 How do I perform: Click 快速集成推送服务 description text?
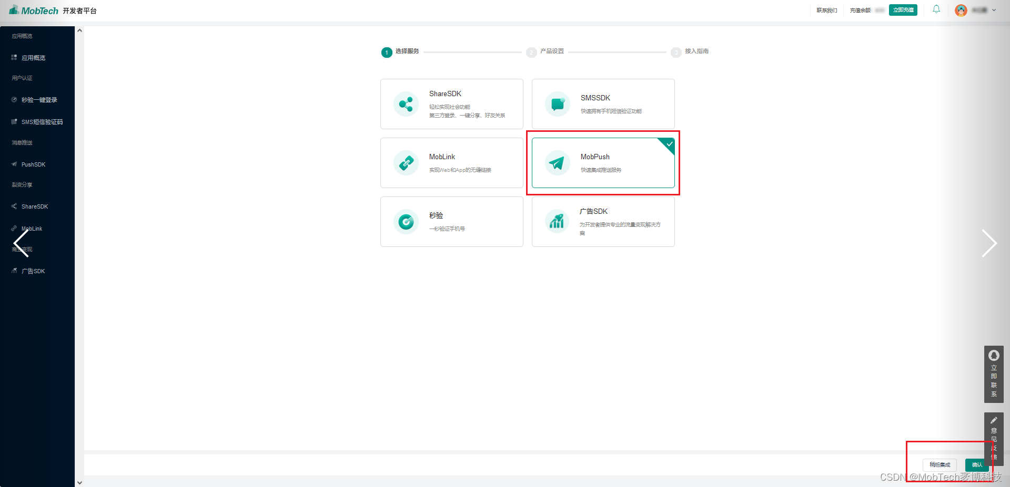pyautogui.click(x=601, y=170)
